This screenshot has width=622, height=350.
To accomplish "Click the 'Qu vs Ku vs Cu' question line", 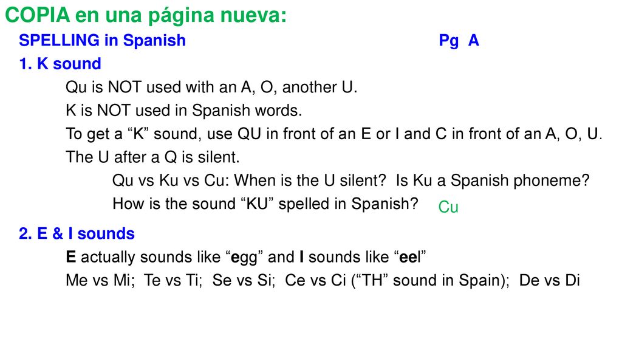I will [351, 180].
